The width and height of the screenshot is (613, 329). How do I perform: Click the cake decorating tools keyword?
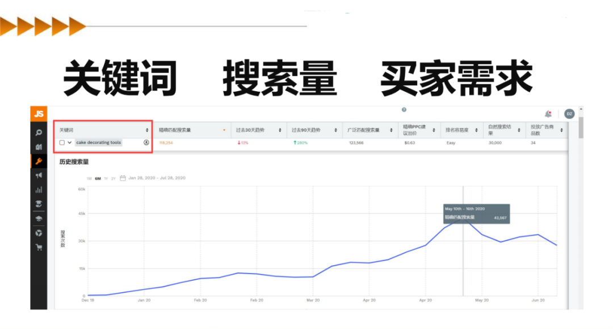pos(99,143)
